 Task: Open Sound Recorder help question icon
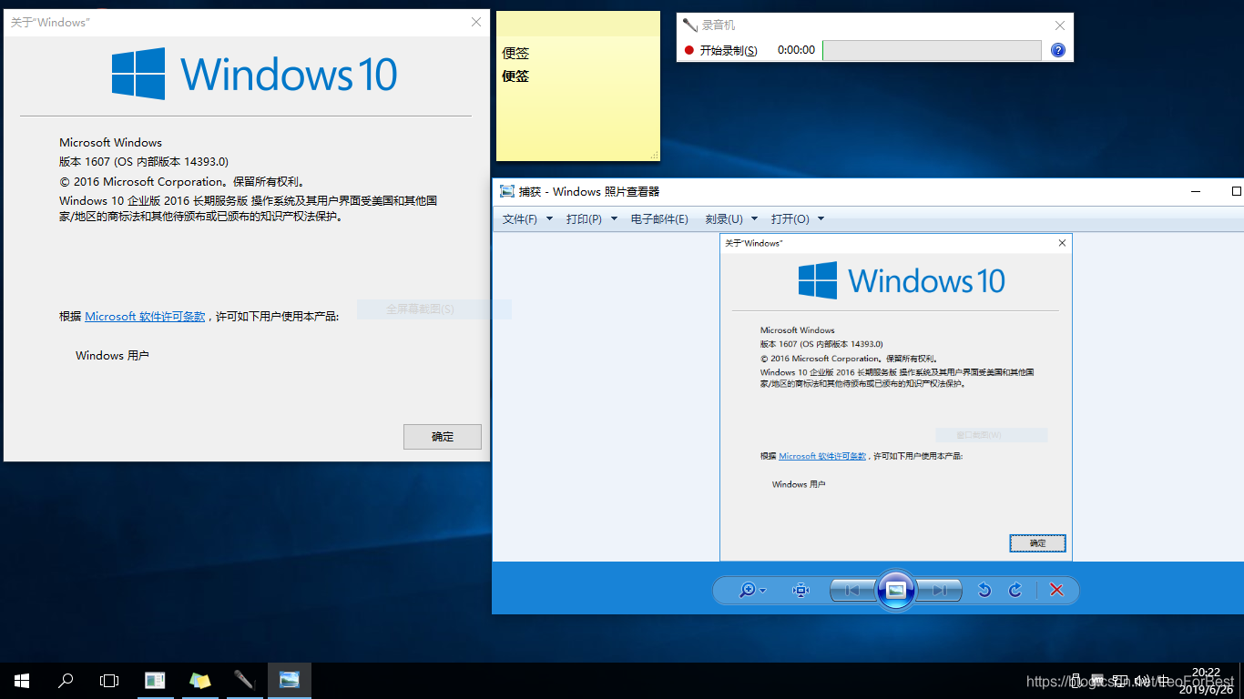click(1057, 50)
